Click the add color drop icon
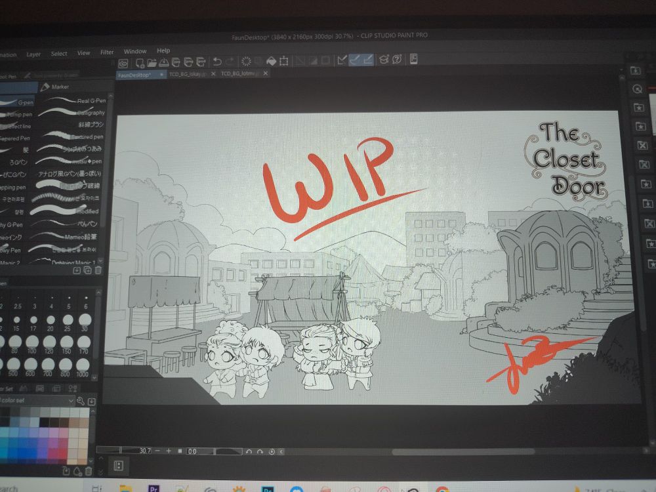Viewport: 656px width, 492px height. [77, 471]
